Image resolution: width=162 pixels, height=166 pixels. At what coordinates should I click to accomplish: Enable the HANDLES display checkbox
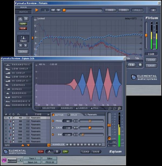pos(59,108)
